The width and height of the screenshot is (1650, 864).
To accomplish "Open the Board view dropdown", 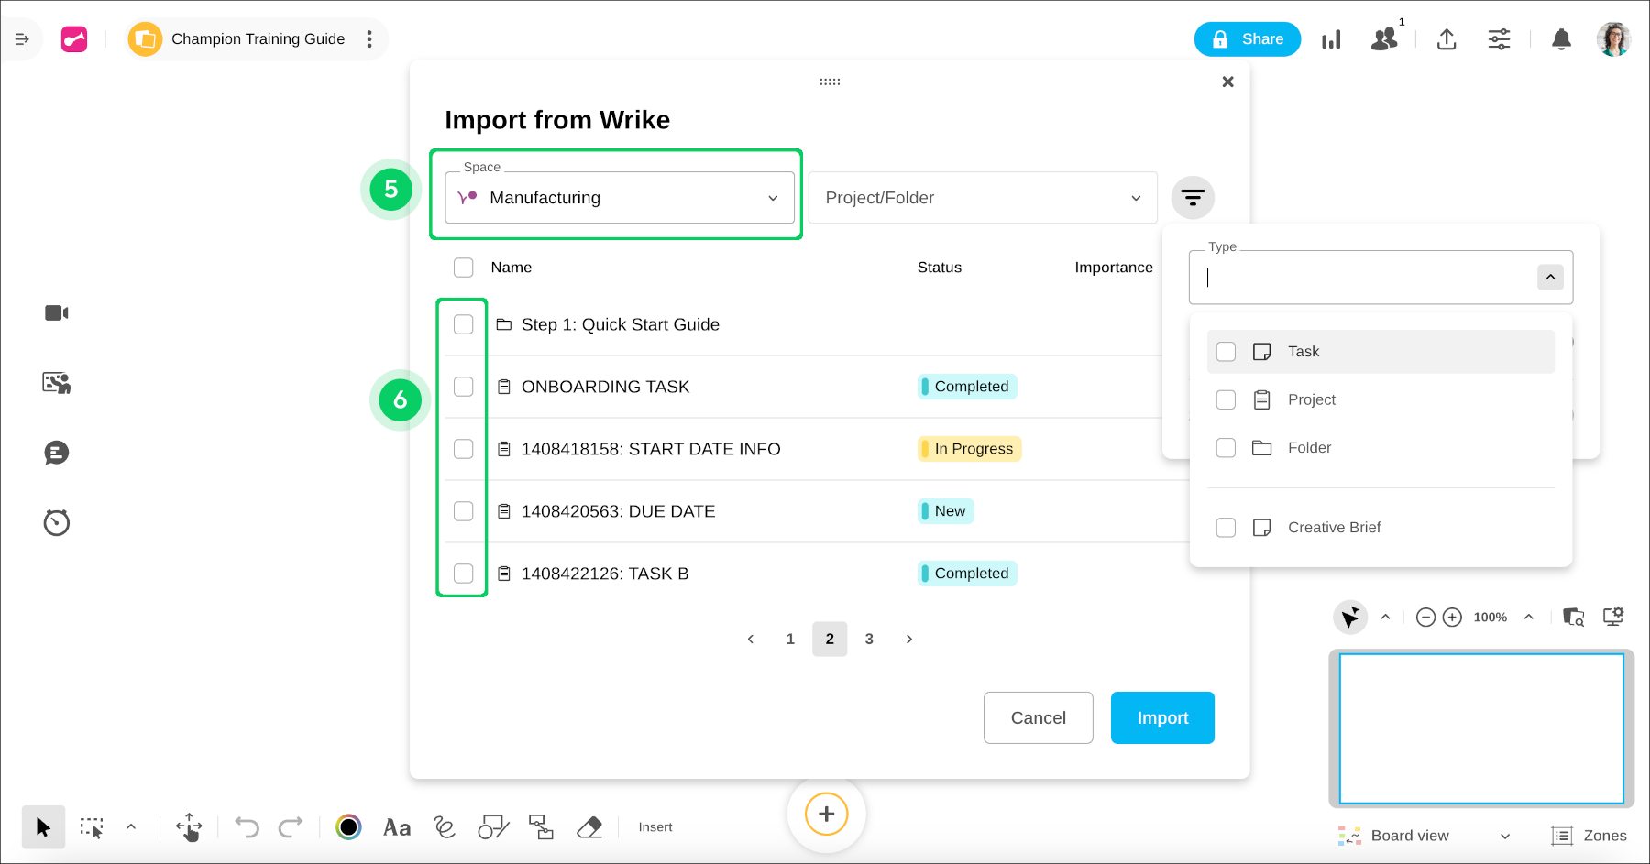I will (x=1424, y=836).
